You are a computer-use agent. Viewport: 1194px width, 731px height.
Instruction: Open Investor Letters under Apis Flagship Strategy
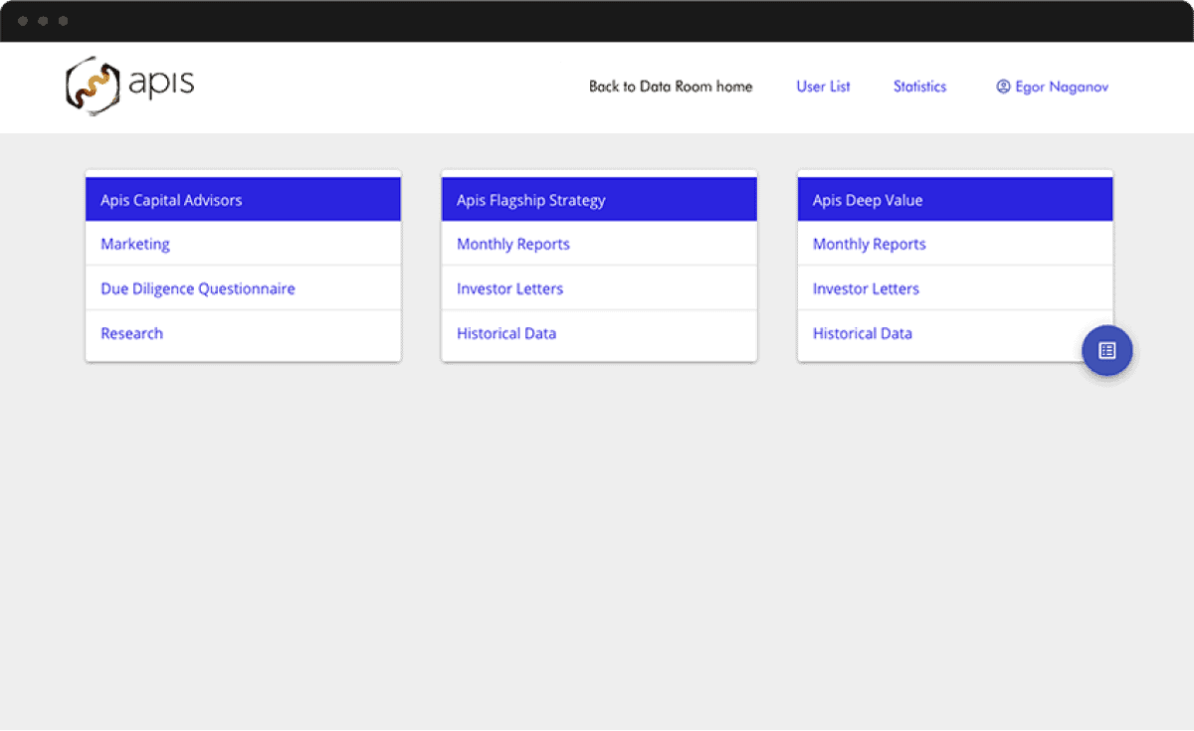tap(509, 287)
